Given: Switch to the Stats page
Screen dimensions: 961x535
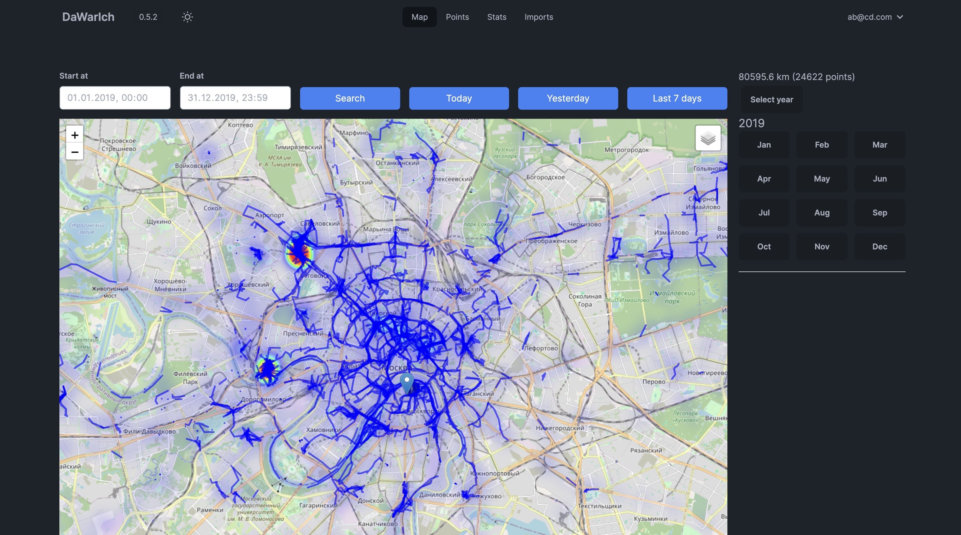Looking at the screenshot, I should [x=497, y=17].
